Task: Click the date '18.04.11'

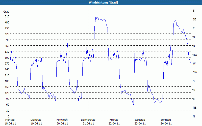Action: pos(10,124)
